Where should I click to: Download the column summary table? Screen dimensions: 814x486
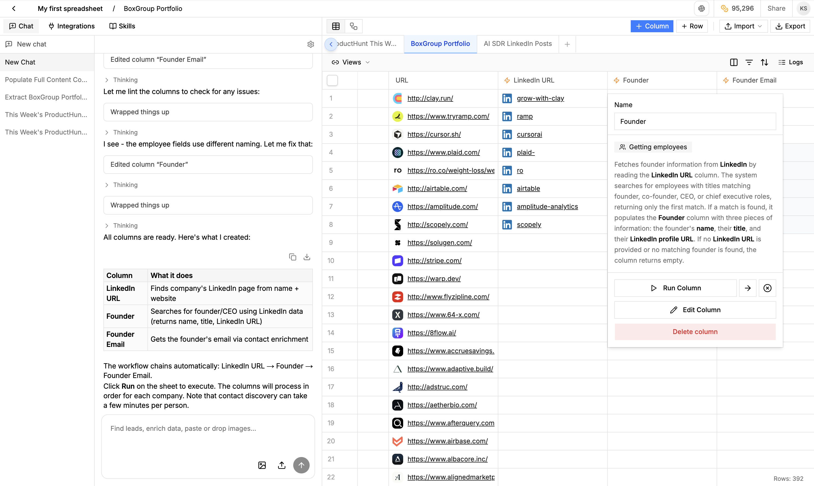[307, 257]
